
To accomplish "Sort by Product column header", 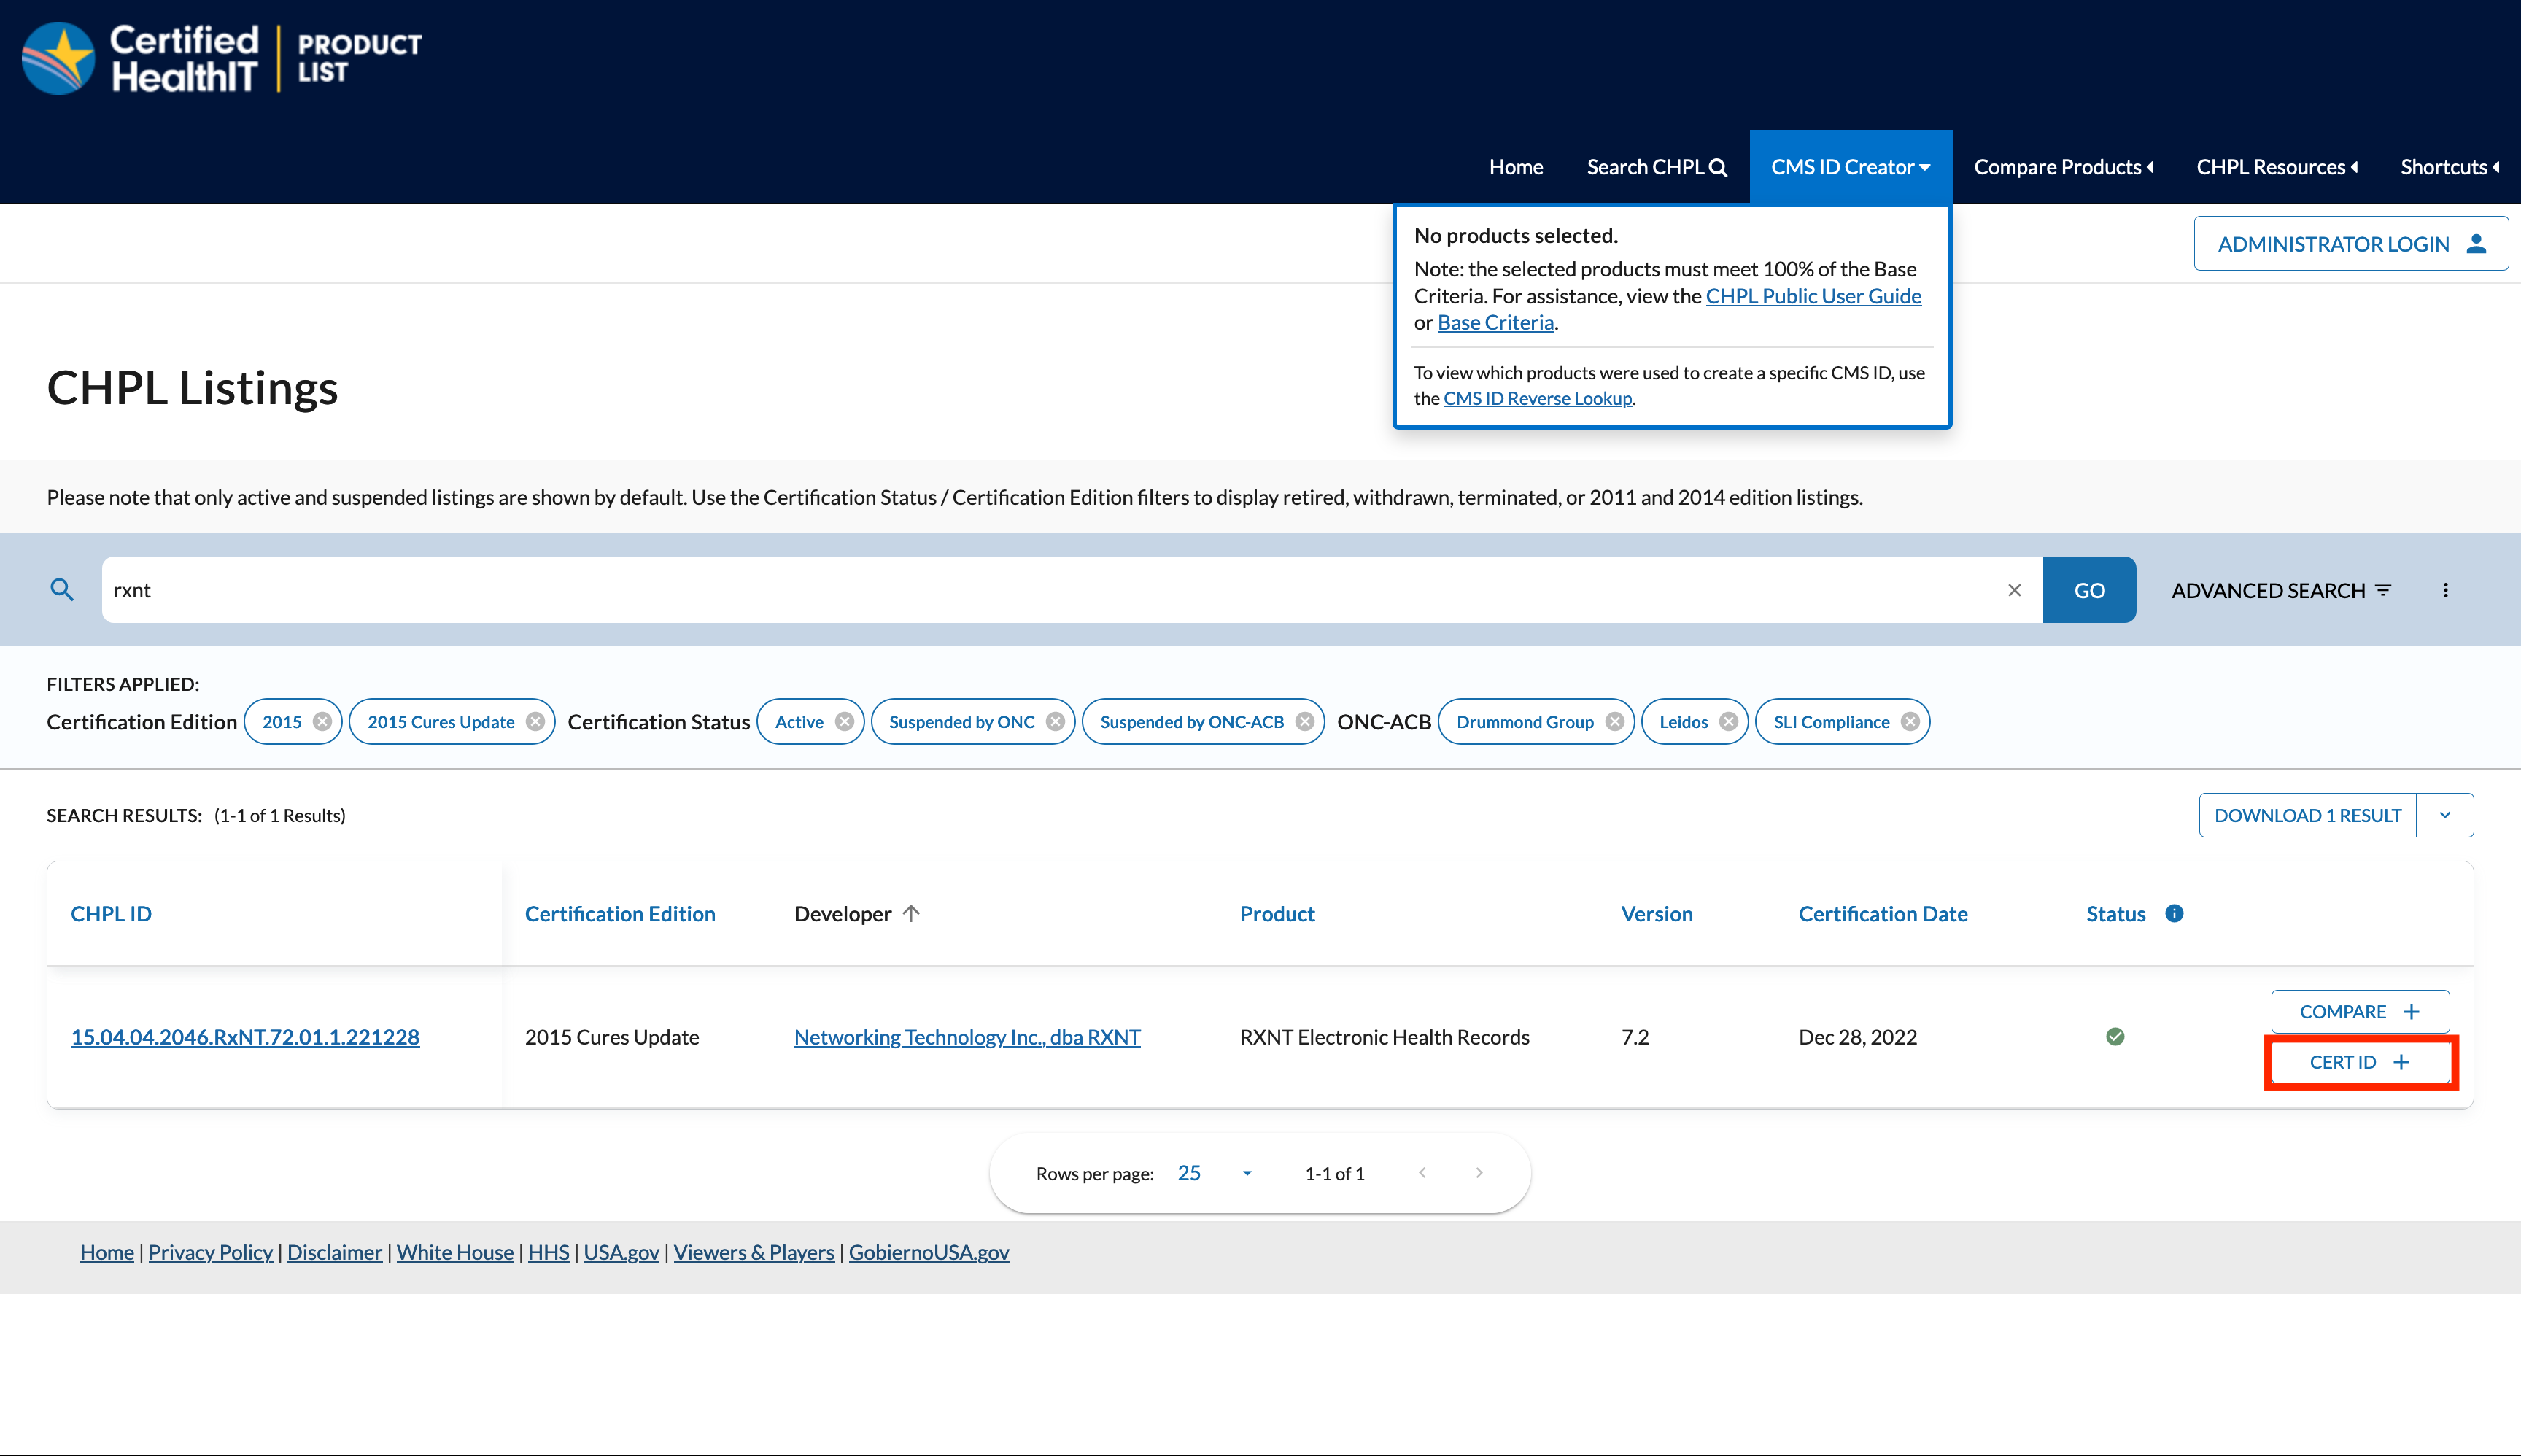I will (1277, 913).
